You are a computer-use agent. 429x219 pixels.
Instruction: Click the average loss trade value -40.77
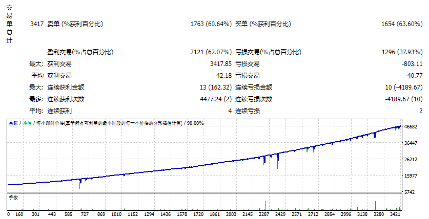coord(414,76)
